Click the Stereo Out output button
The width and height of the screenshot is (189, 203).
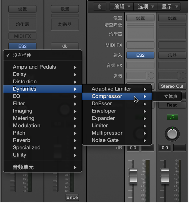tap(172, 86)
